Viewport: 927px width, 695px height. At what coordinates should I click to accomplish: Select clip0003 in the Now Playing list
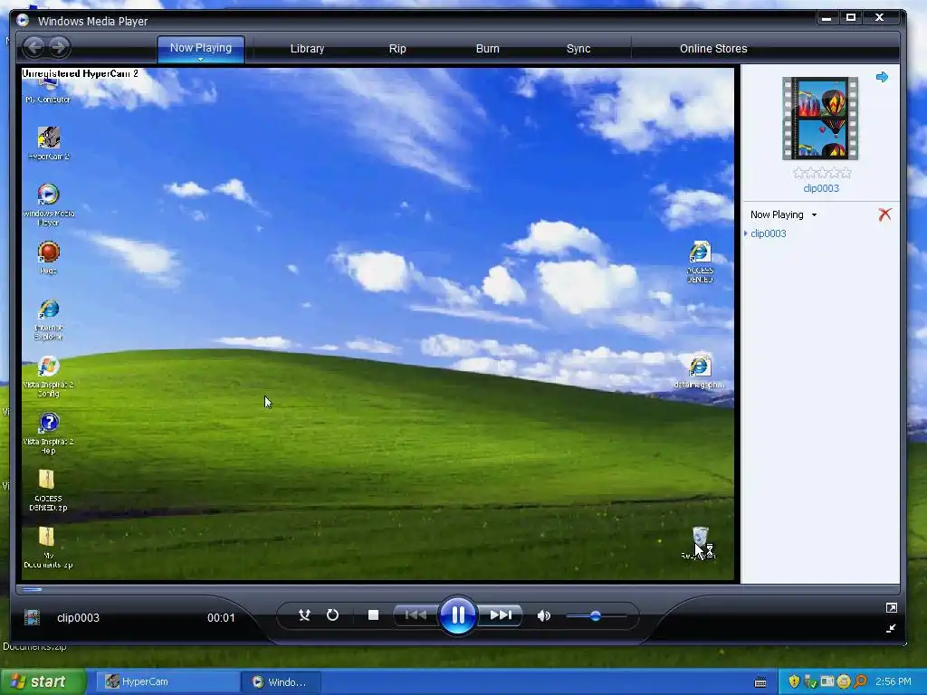click(x=768, y=233)
